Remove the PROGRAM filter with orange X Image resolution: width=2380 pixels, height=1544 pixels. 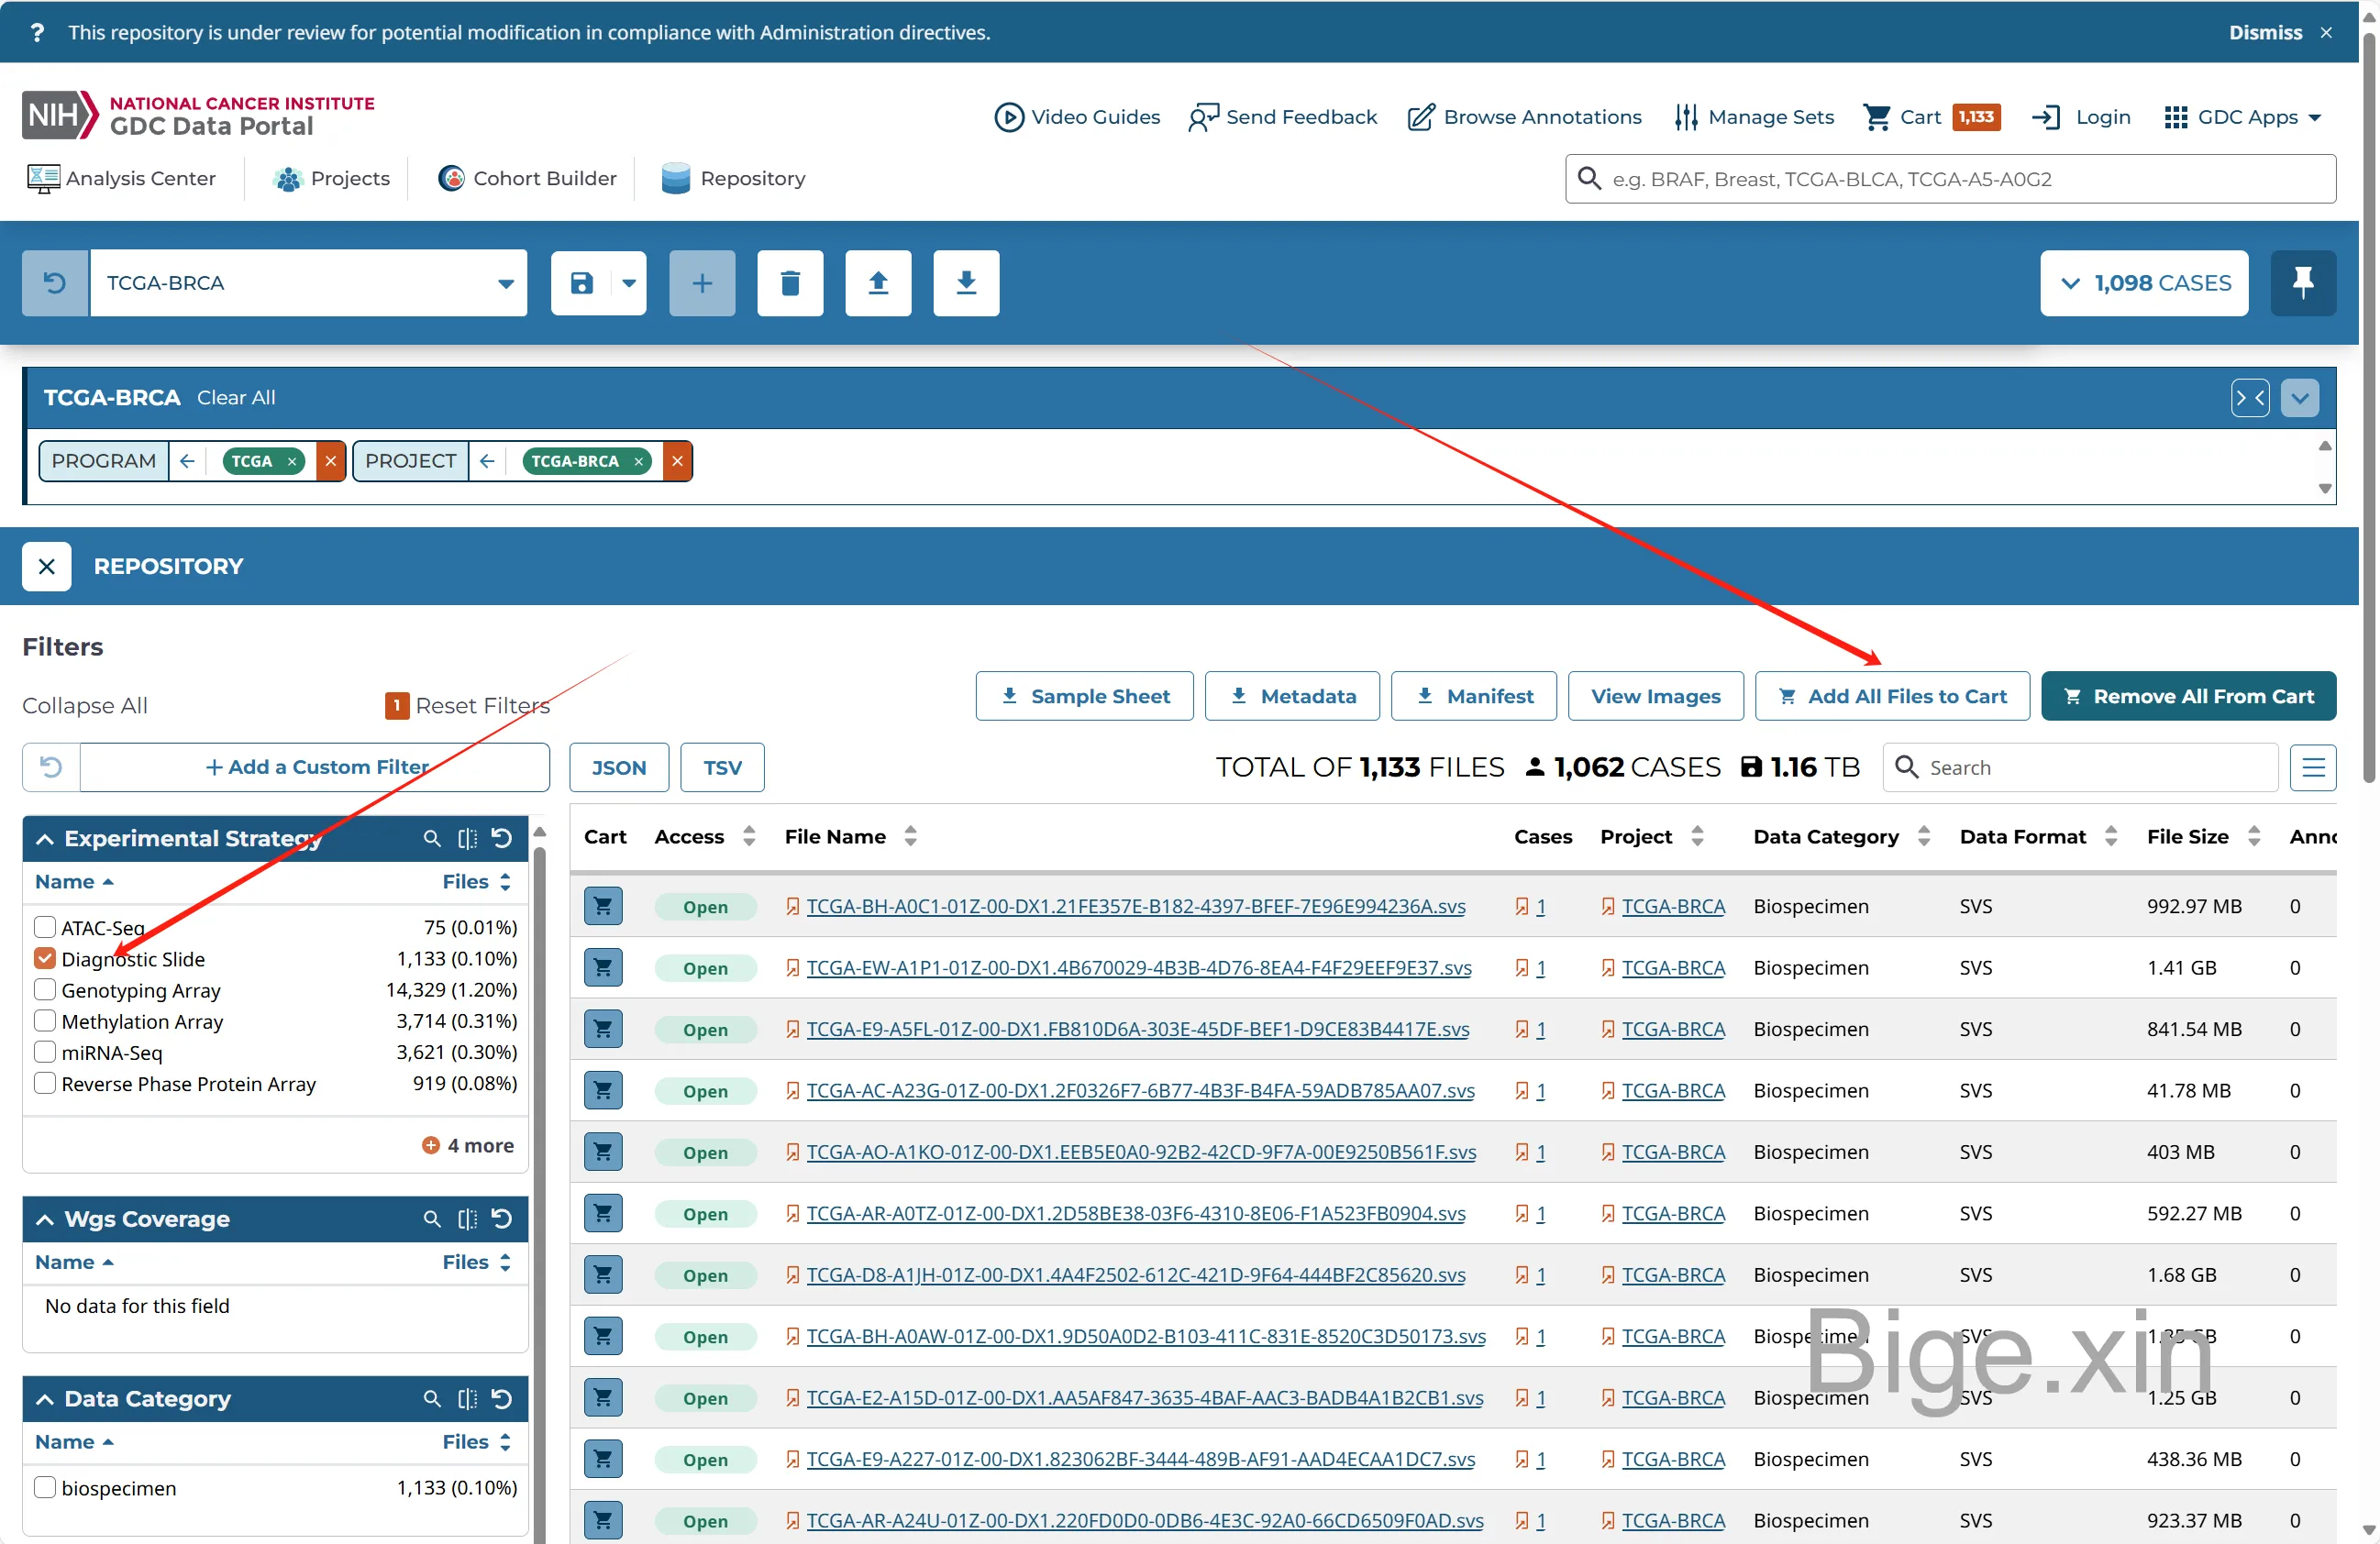point(330,461)
